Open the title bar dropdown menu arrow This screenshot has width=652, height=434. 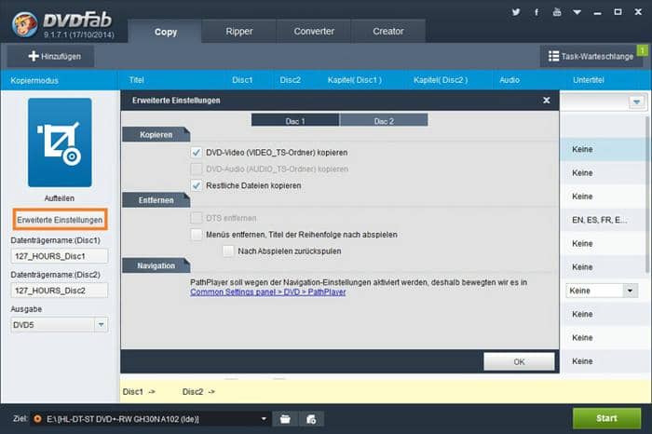coord(577,12)
